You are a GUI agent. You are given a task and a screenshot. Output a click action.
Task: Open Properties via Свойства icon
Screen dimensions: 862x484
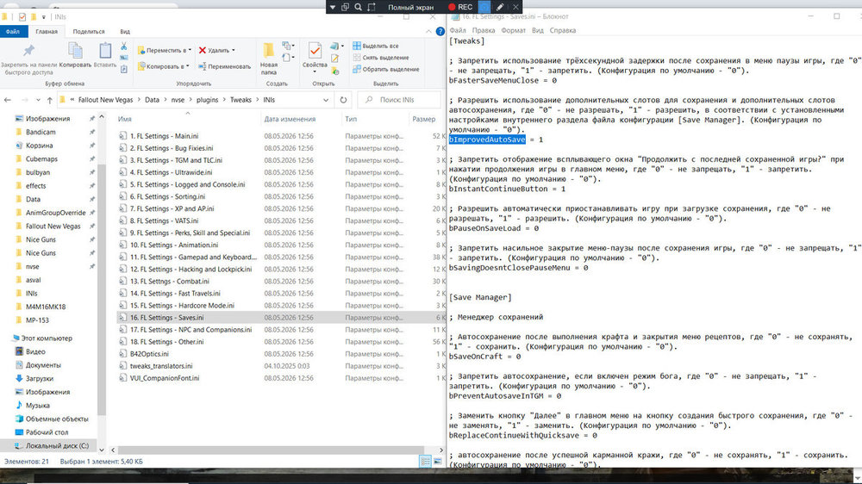pos(315,51)
